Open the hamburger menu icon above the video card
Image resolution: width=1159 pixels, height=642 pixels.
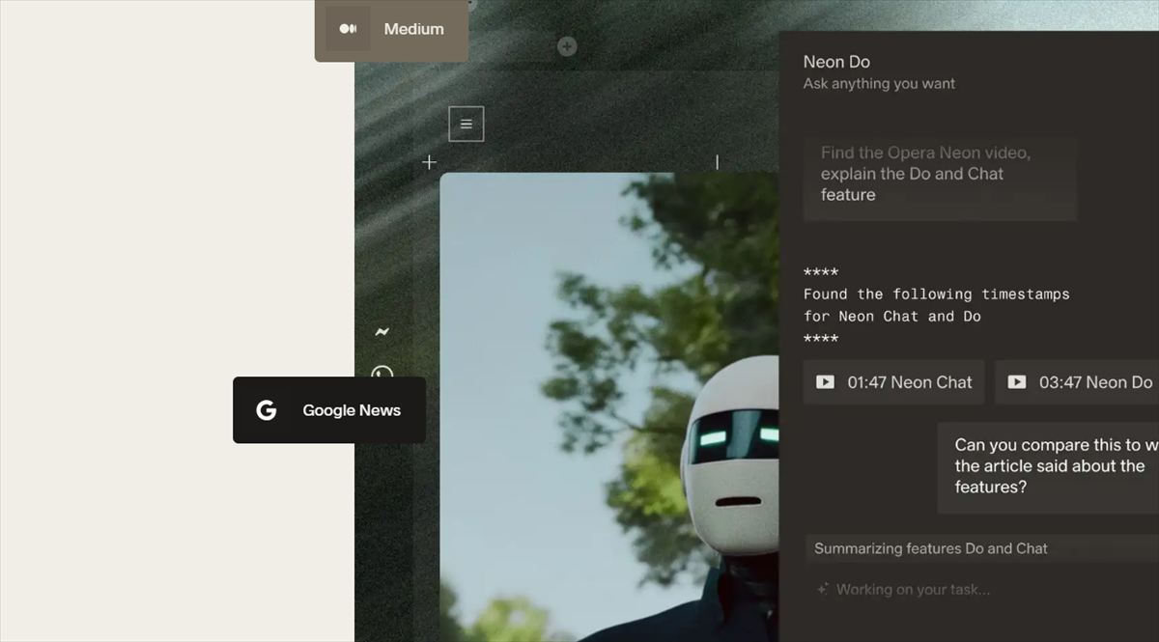(466, 124)
